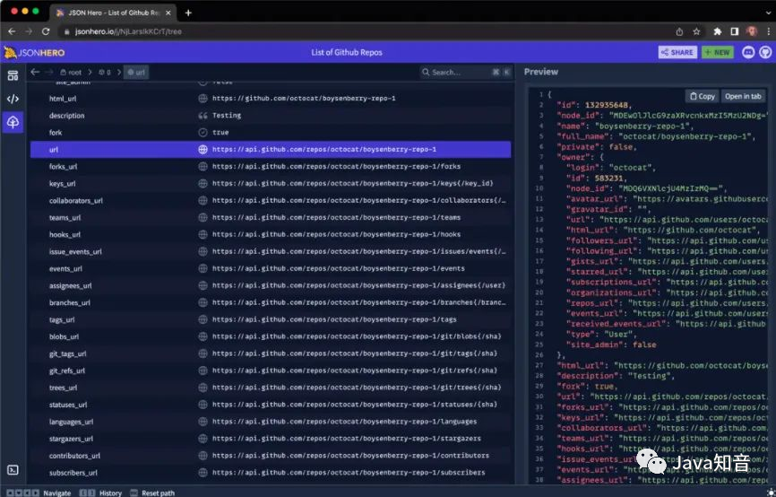This screenshot has width=776, height=497.
Task: Go back with the path back arrow
Action: point(35,72)
